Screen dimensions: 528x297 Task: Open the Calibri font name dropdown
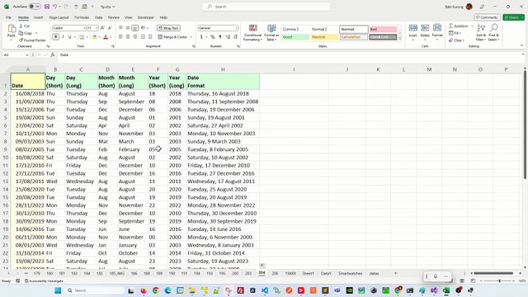pos(84,28)
